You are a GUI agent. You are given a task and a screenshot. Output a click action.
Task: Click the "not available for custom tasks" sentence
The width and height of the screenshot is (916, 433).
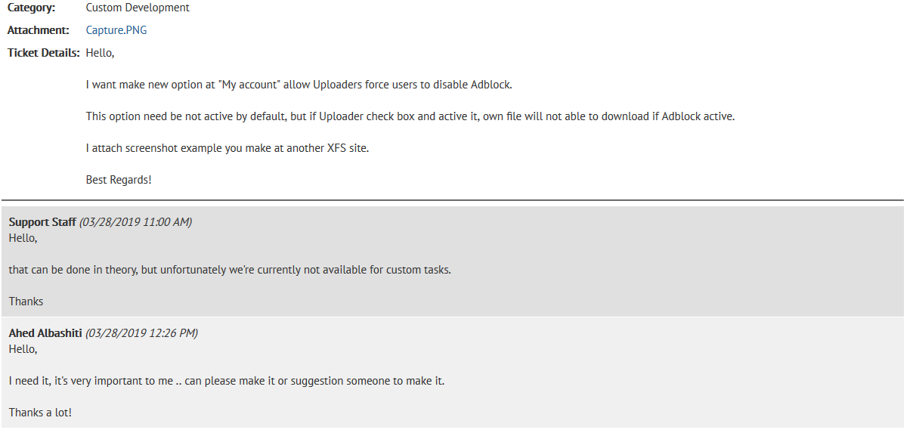(230, 270)
